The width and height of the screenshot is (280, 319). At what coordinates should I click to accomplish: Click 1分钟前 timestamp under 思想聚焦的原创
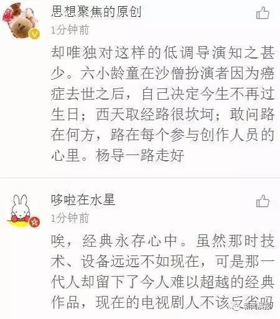click(x=70, y=30)
